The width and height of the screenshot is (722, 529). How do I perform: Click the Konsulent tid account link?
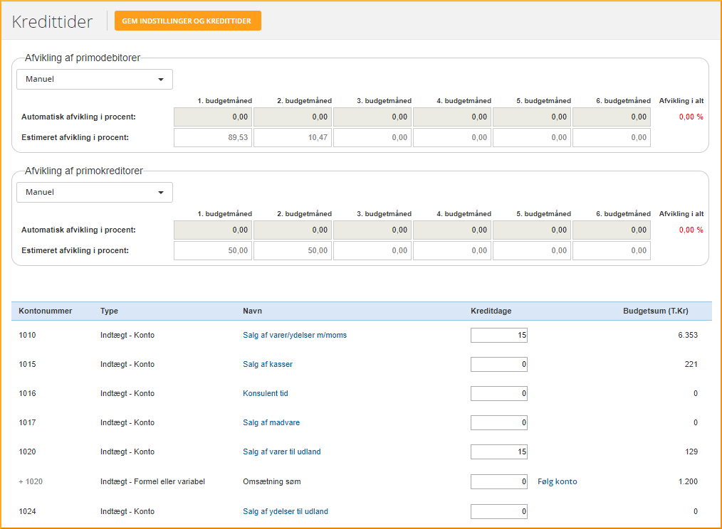coord(265,393)
